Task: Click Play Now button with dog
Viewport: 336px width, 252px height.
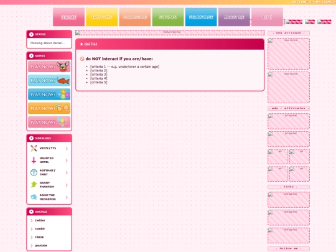Action: tap(49, 67)
